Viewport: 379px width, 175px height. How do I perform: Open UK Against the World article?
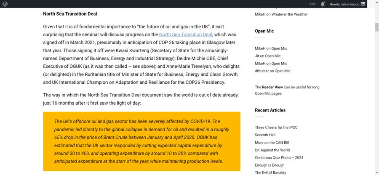click(272, 150)
